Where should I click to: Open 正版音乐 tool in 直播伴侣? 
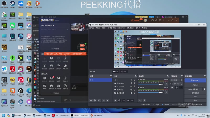pos(65,79)
